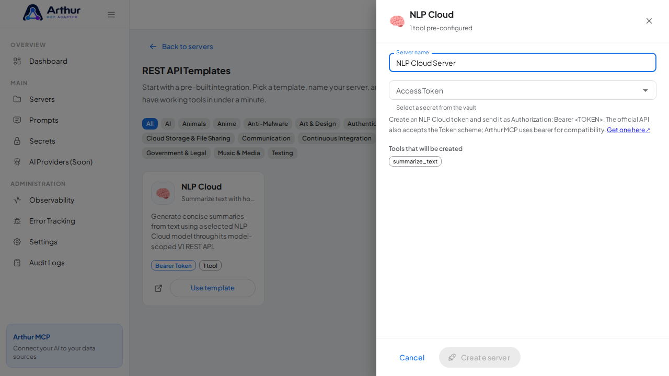Screen dimensions: 669x376
Task: Click the AI Providers icon
Action: click(x=17, y=162)
